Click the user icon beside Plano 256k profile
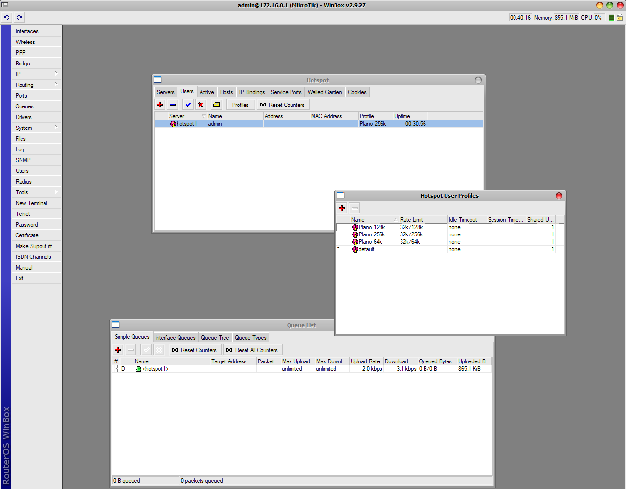Image resolution: width=626 pixels, height=489 pixels. click(x=355, y=234)
